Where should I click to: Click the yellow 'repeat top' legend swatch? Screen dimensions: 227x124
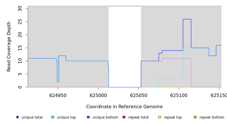(159, 117)
